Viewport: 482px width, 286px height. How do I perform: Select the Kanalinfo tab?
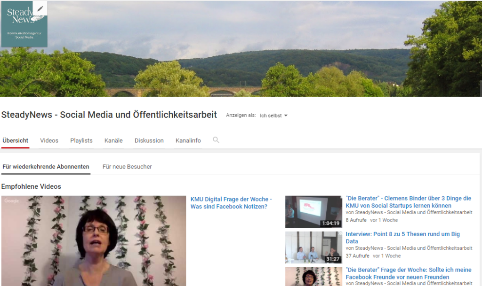[x=188, y=140]
